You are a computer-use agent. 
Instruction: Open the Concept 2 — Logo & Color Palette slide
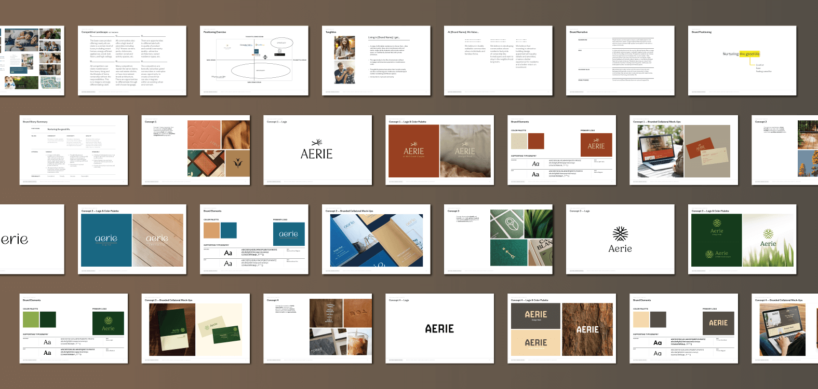(132, 239)
